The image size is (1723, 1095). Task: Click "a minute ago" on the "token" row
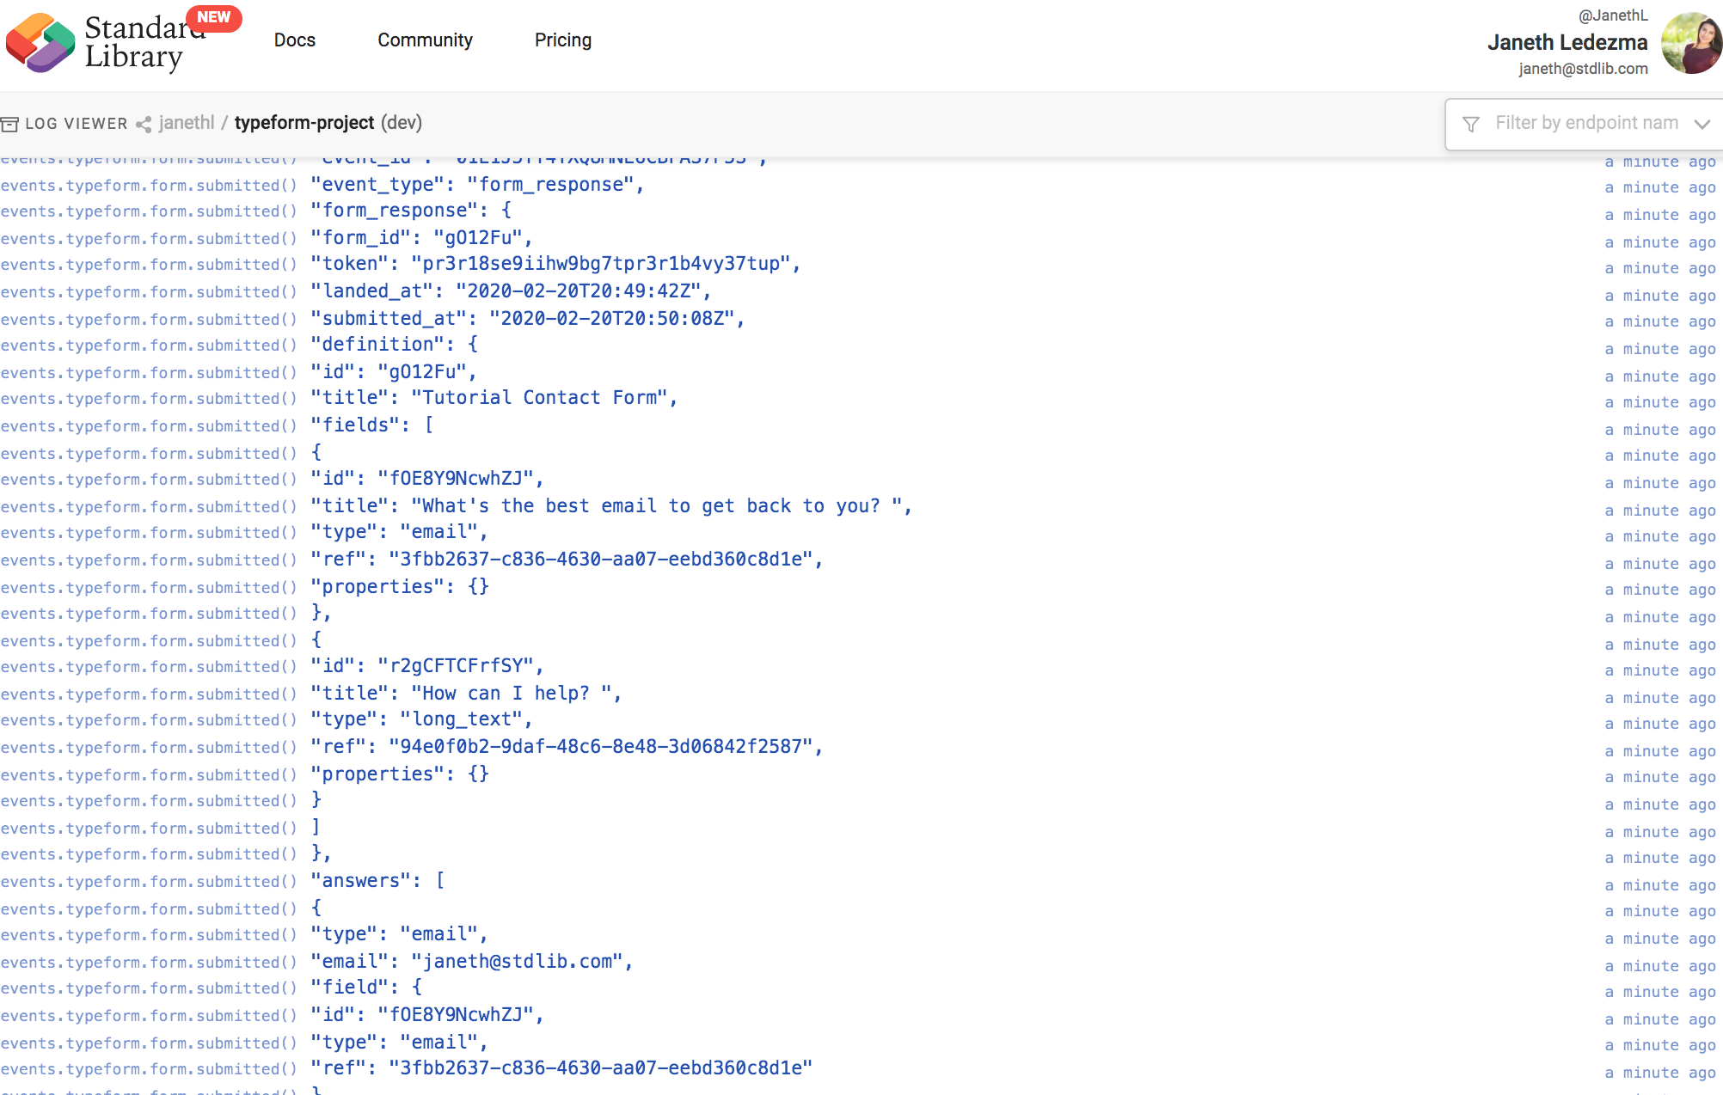pyautogui.click(x=1660, y=268)
